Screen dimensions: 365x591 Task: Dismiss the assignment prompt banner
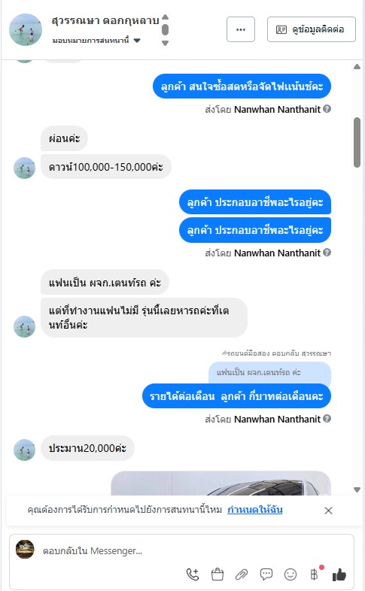(x=328, y=511)
